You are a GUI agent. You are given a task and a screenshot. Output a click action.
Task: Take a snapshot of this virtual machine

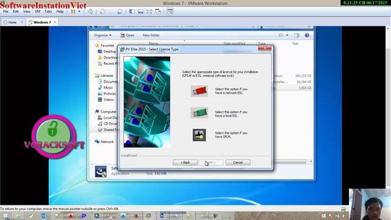pyautogui.click(x=103, y=12)
